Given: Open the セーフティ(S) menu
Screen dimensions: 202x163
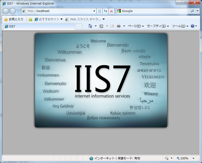Looking at the screenshot, I should (158, 26).
